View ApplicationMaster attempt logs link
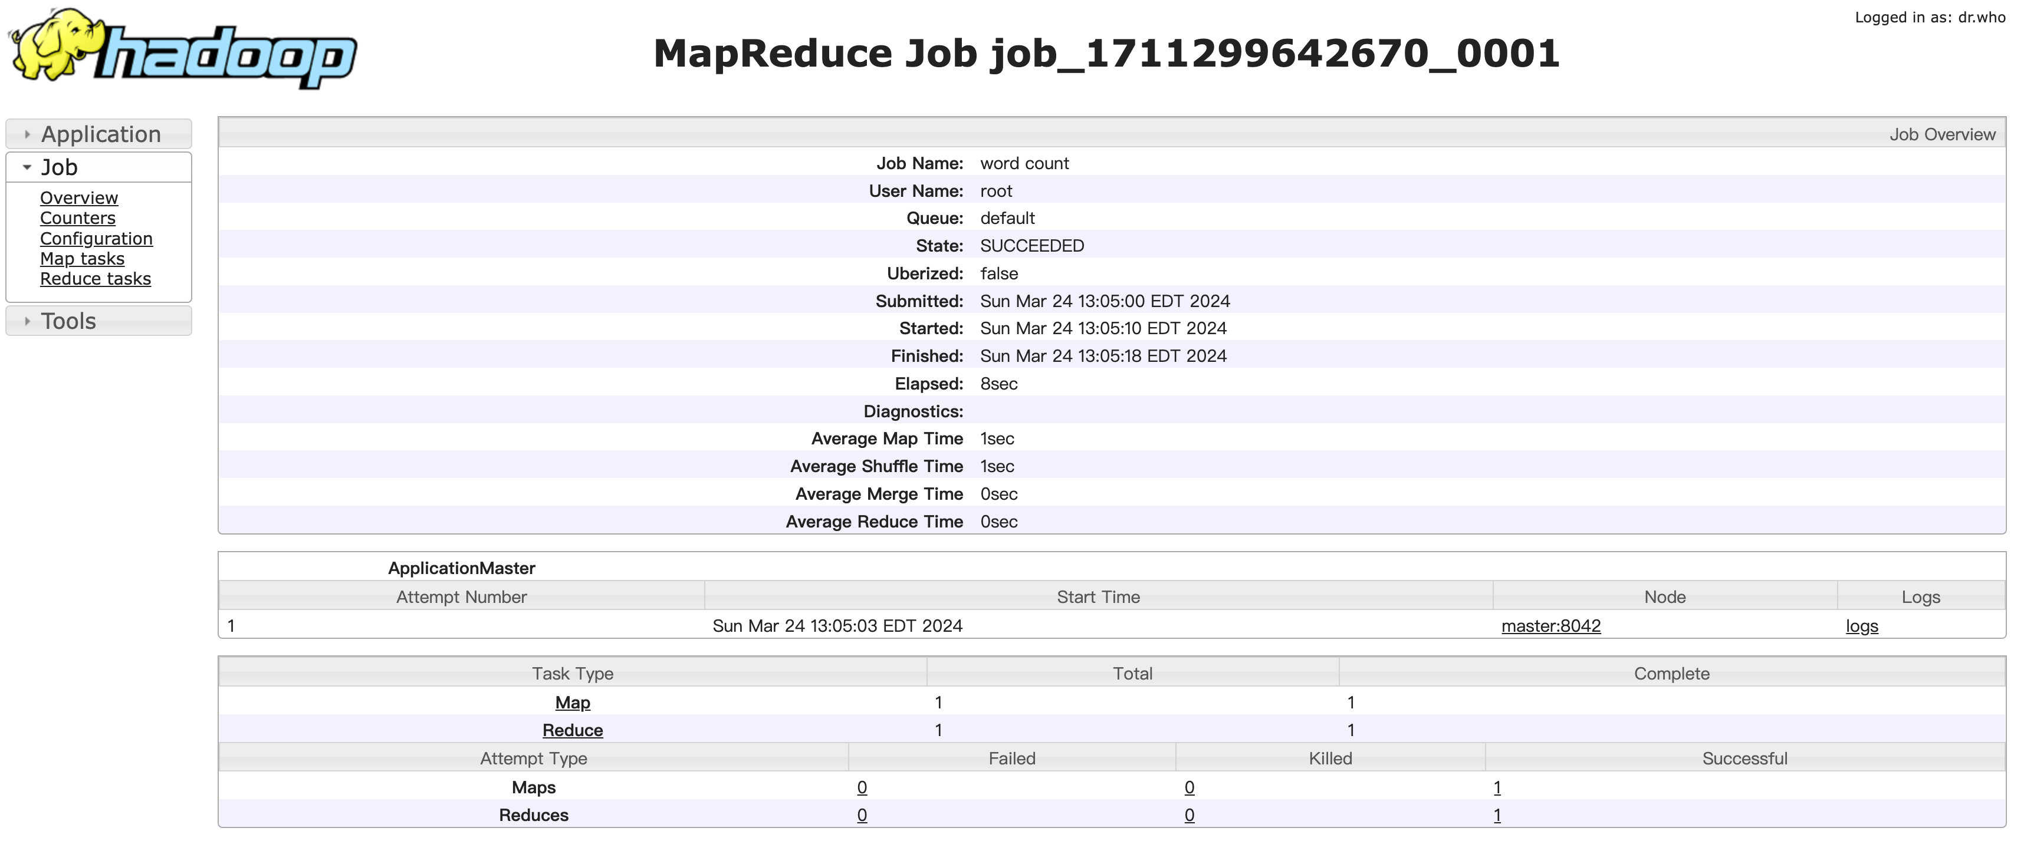2024x864 pixels. [1861, 626]
